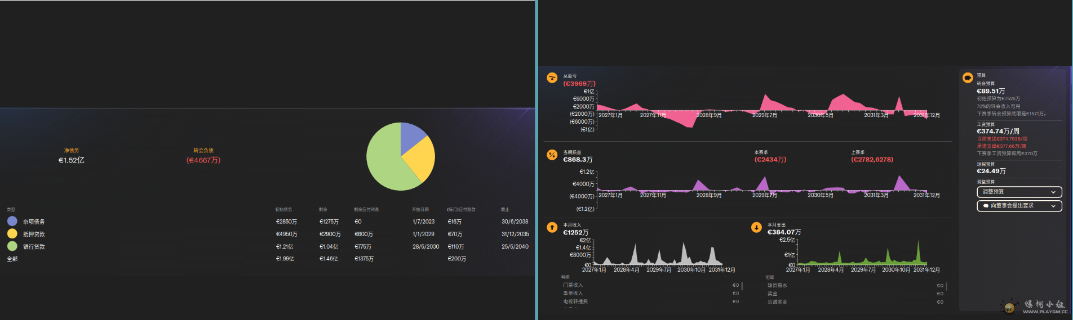Select the 银行贷款 debt row
Viewport: 1073px width, 320px height.
tap(268, 246)
